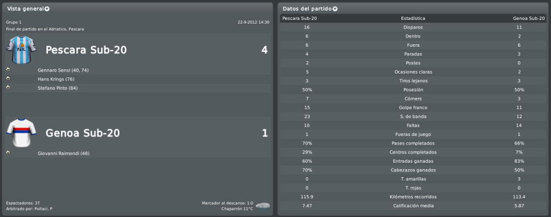Open Genoa Sub-20 team name link
551x217 pixels.
point(82,133)
